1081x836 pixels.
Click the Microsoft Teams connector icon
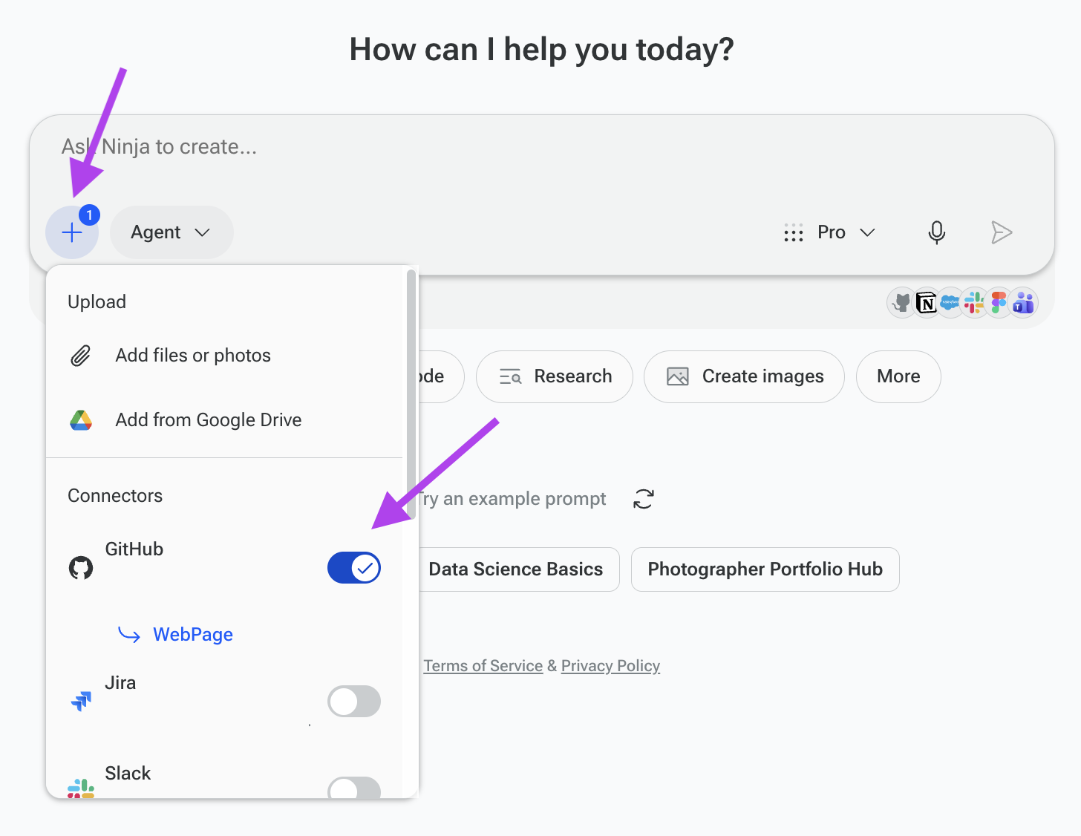click(x=1024, y=303)
